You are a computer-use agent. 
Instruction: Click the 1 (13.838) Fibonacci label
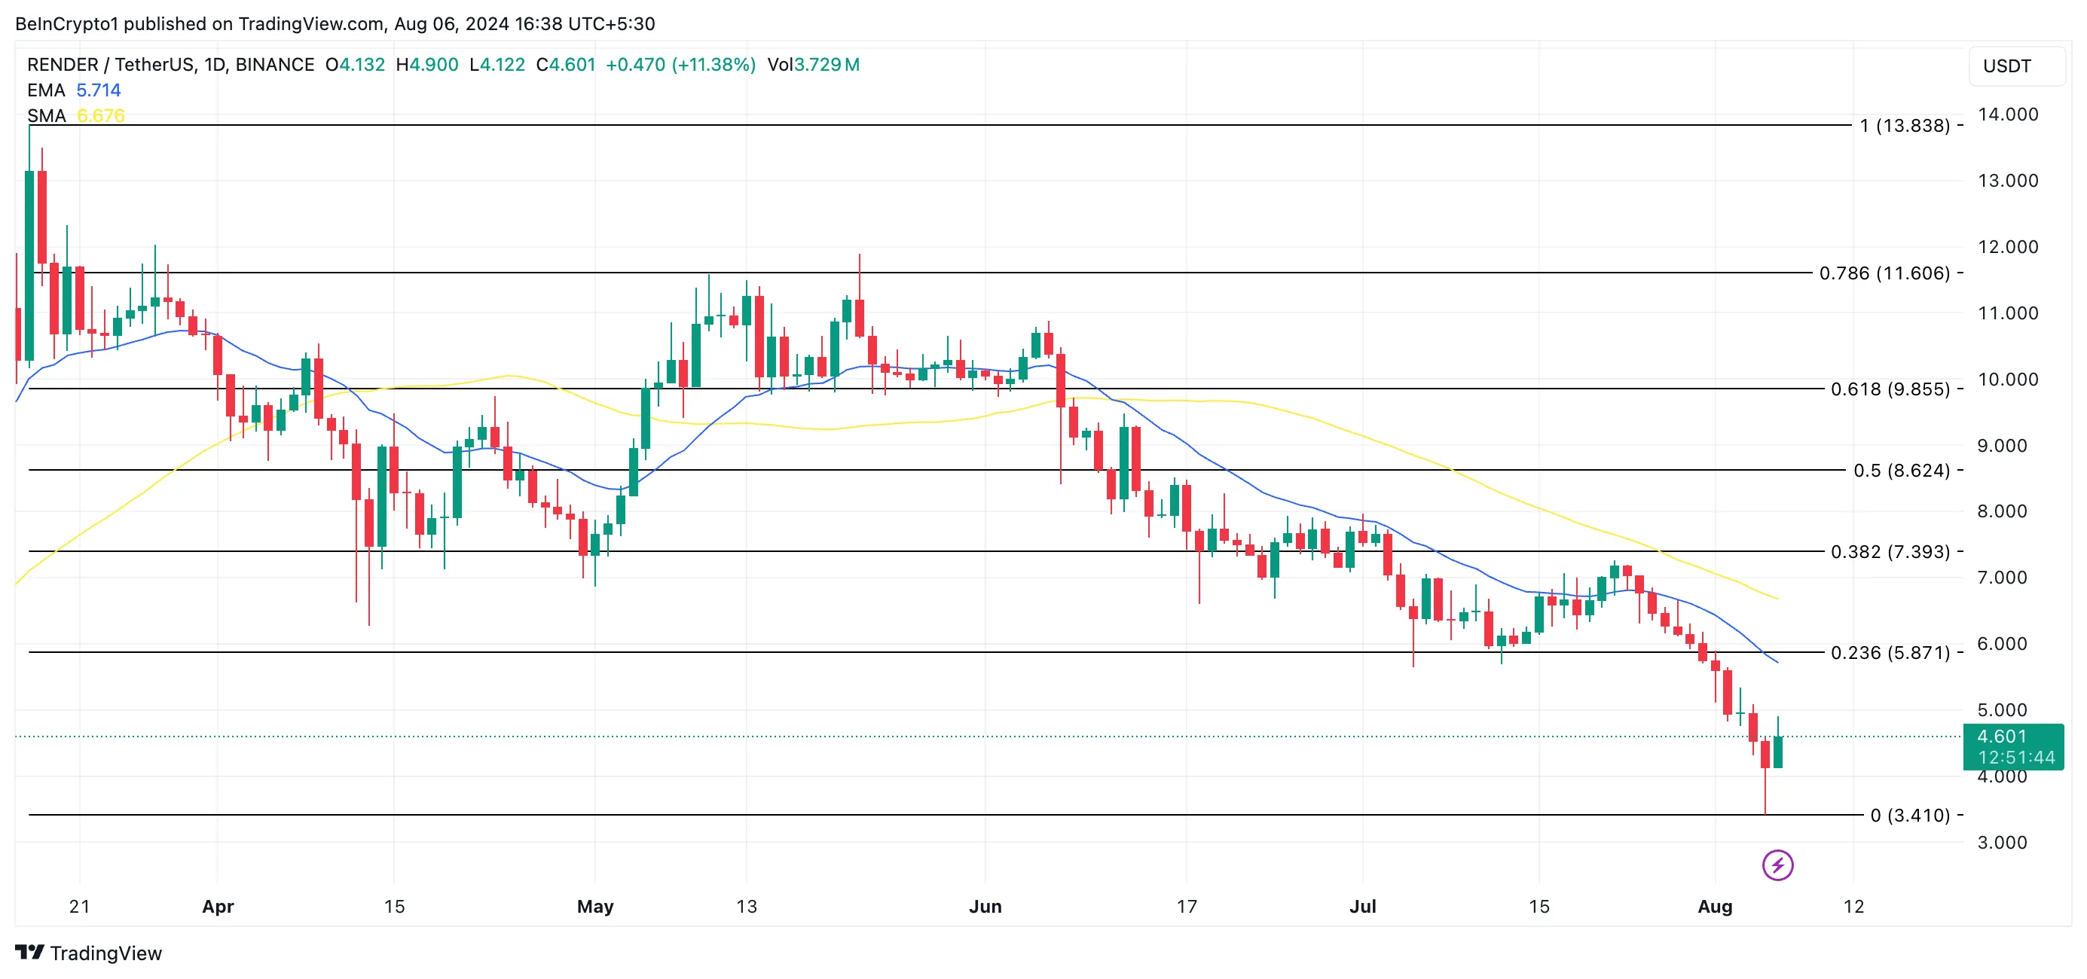(x=1904, y=126)
